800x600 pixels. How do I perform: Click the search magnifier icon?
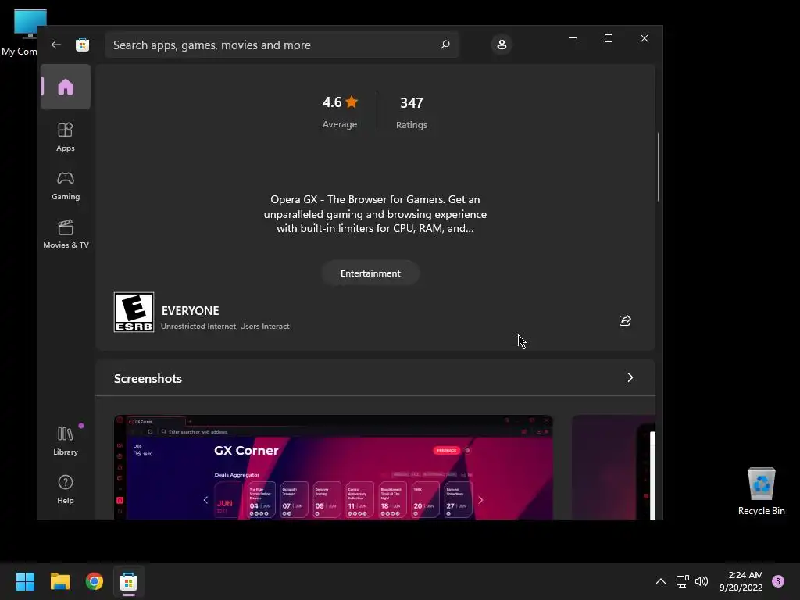pyautogui.click(x=445, y=45)
